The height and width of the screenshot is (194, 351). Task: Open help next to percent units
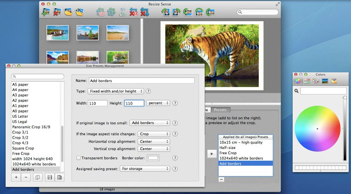click(175, 103)
